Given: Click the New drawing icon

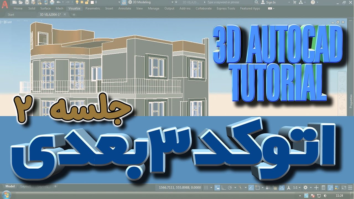Looking at the screenshot, I should click(x=14, y=2).
